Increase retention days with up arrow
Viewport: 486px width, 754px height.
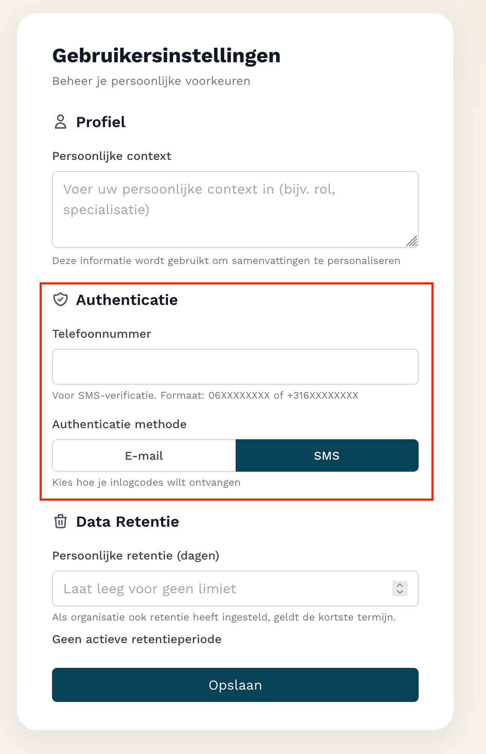pos(400,585)
